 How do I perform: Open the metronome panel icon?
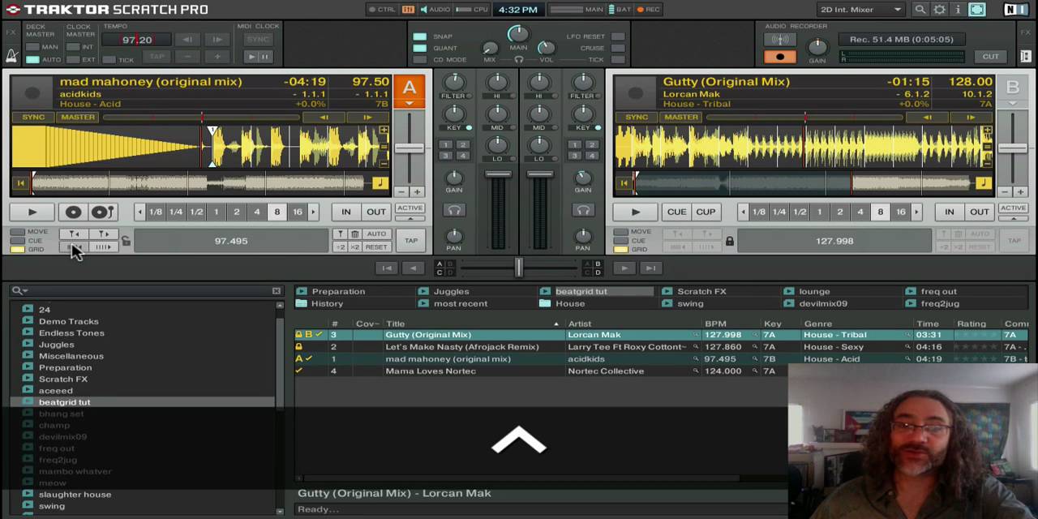click(11, 57)
